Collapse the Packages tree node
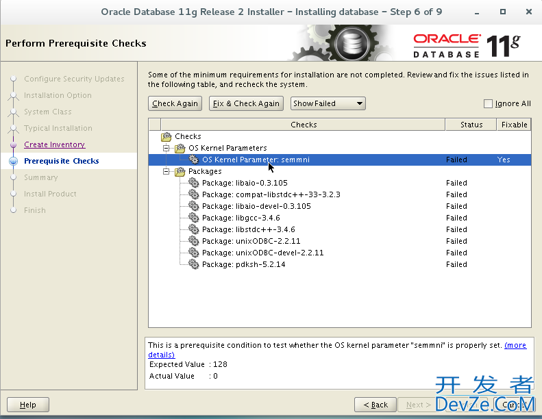 coord(167,171)
